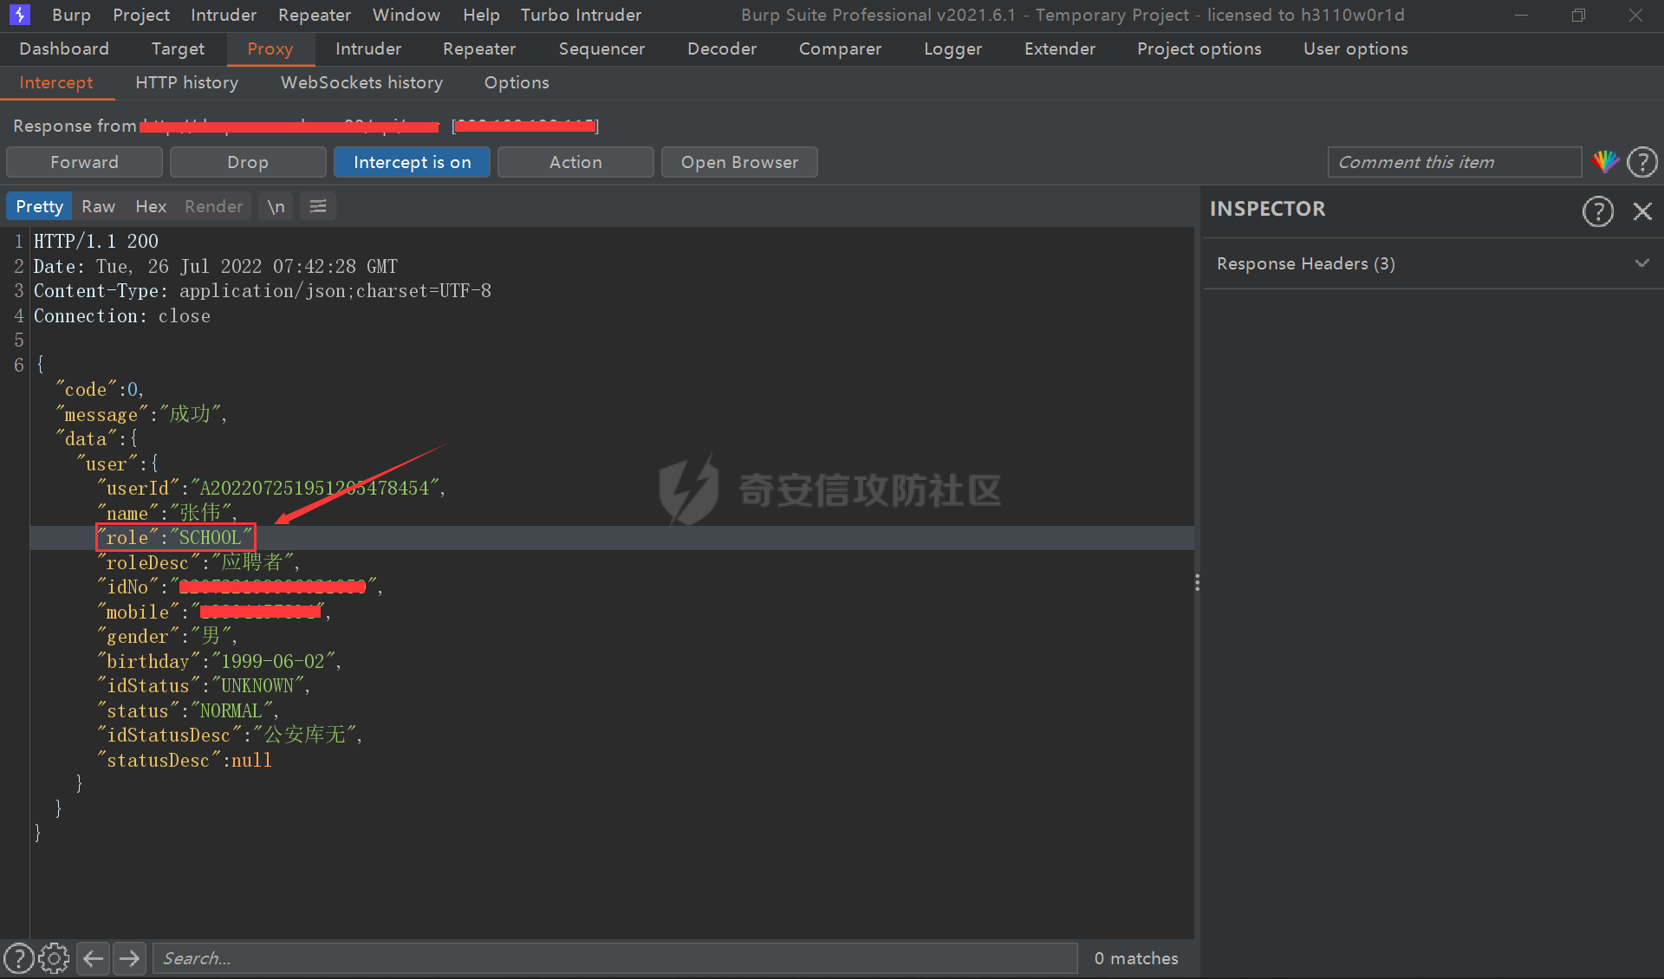Switch to Intruder tool tab
The image size is (1664, 979).
368,49
